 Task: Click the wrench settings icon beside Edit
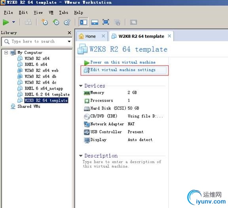(x=87, y=70)
